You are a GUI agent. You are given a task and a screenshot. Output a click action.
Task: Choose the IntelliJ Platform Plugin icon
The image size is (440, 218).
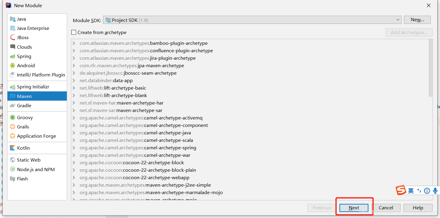[13, 75]
